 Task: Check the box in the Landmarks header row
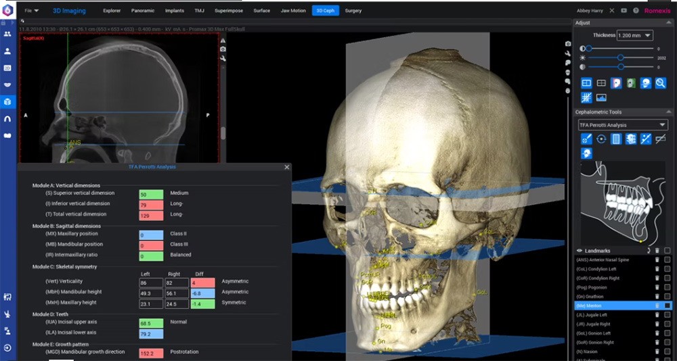(668, 251)
